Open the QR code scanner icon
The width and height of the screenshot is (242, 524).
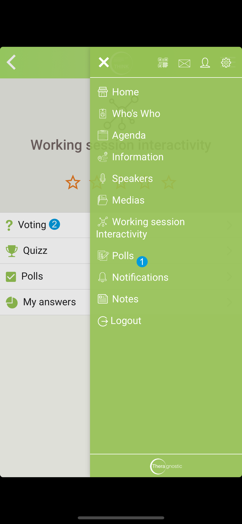163,63
